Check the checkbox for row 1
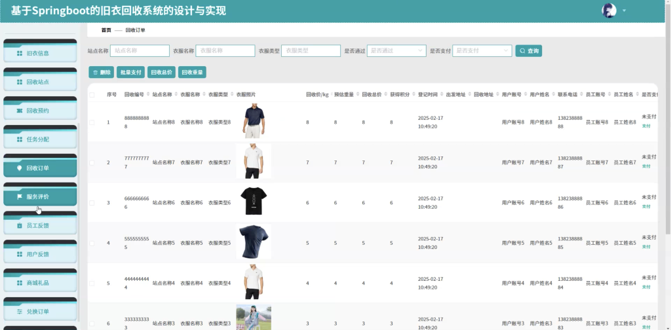This screenshot has width=671, height=330. (x=92, y=122)
